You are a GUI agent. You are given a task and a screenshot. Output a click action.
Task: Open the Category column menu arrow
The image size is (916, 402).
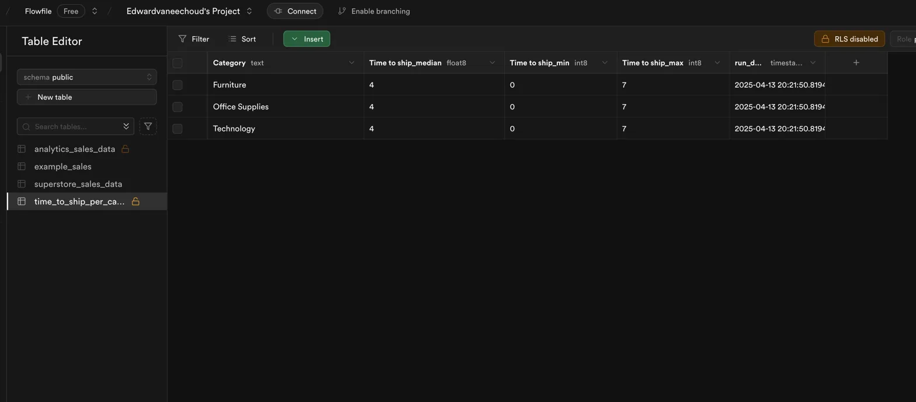click(x=352, y=63)
